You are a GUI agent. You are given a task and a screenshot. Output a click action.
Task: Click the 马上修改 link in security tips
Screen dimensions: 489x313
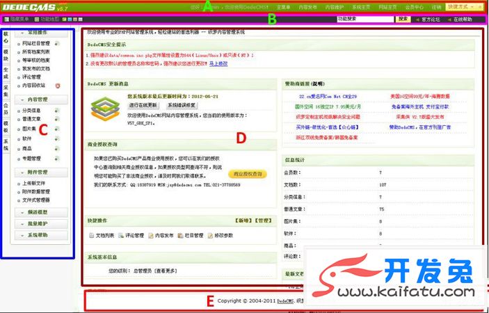[218, 64]
